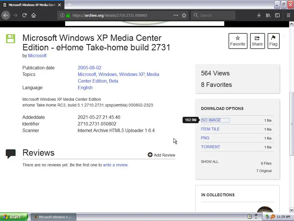
Task: Click the Reviews speech bubble icon
Action: coord(11,154)
